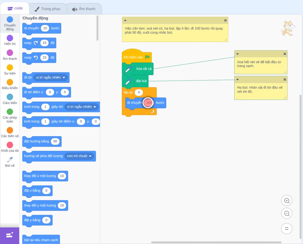Open the Âm thanh block category
Image resolution: width=303 pixels, height=244 pixels.
tap(10, 55)
